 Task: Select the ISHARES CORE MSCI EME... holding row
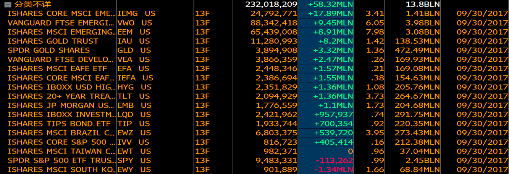tap(254, 14)
